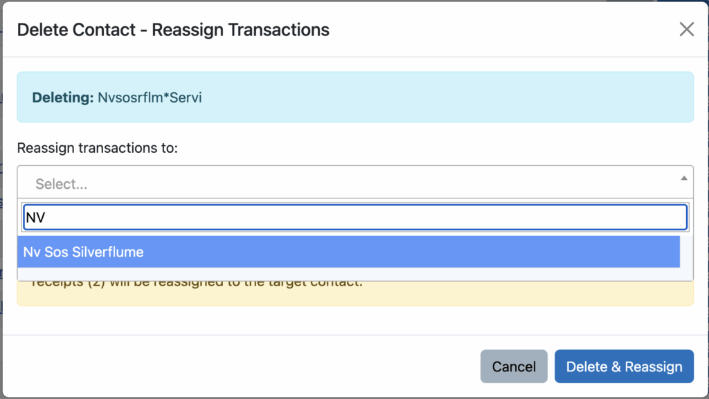The height and width of the screenshot is (399, 709).
Task: Click the Nvsosrflm*Servi contact name
Action: [150, 98]
